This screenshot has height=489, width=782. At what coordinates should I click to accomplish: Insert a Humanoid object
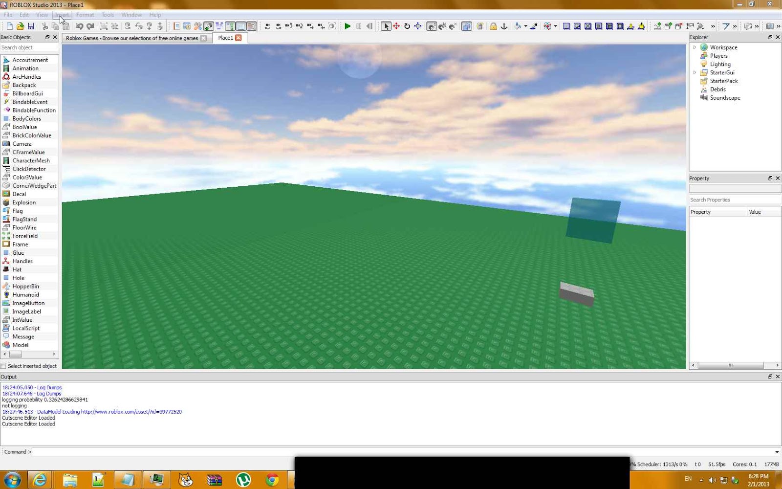click(25, 295)
